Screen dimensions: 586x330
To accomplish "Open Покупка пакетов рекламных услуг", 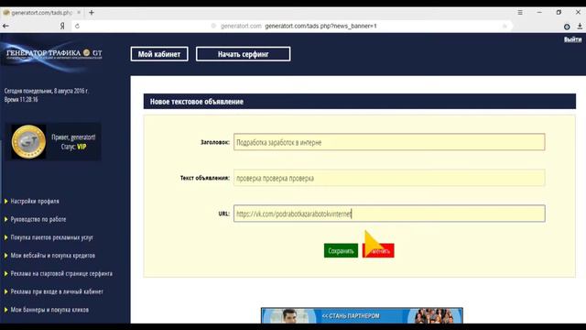I will point(51,237).
